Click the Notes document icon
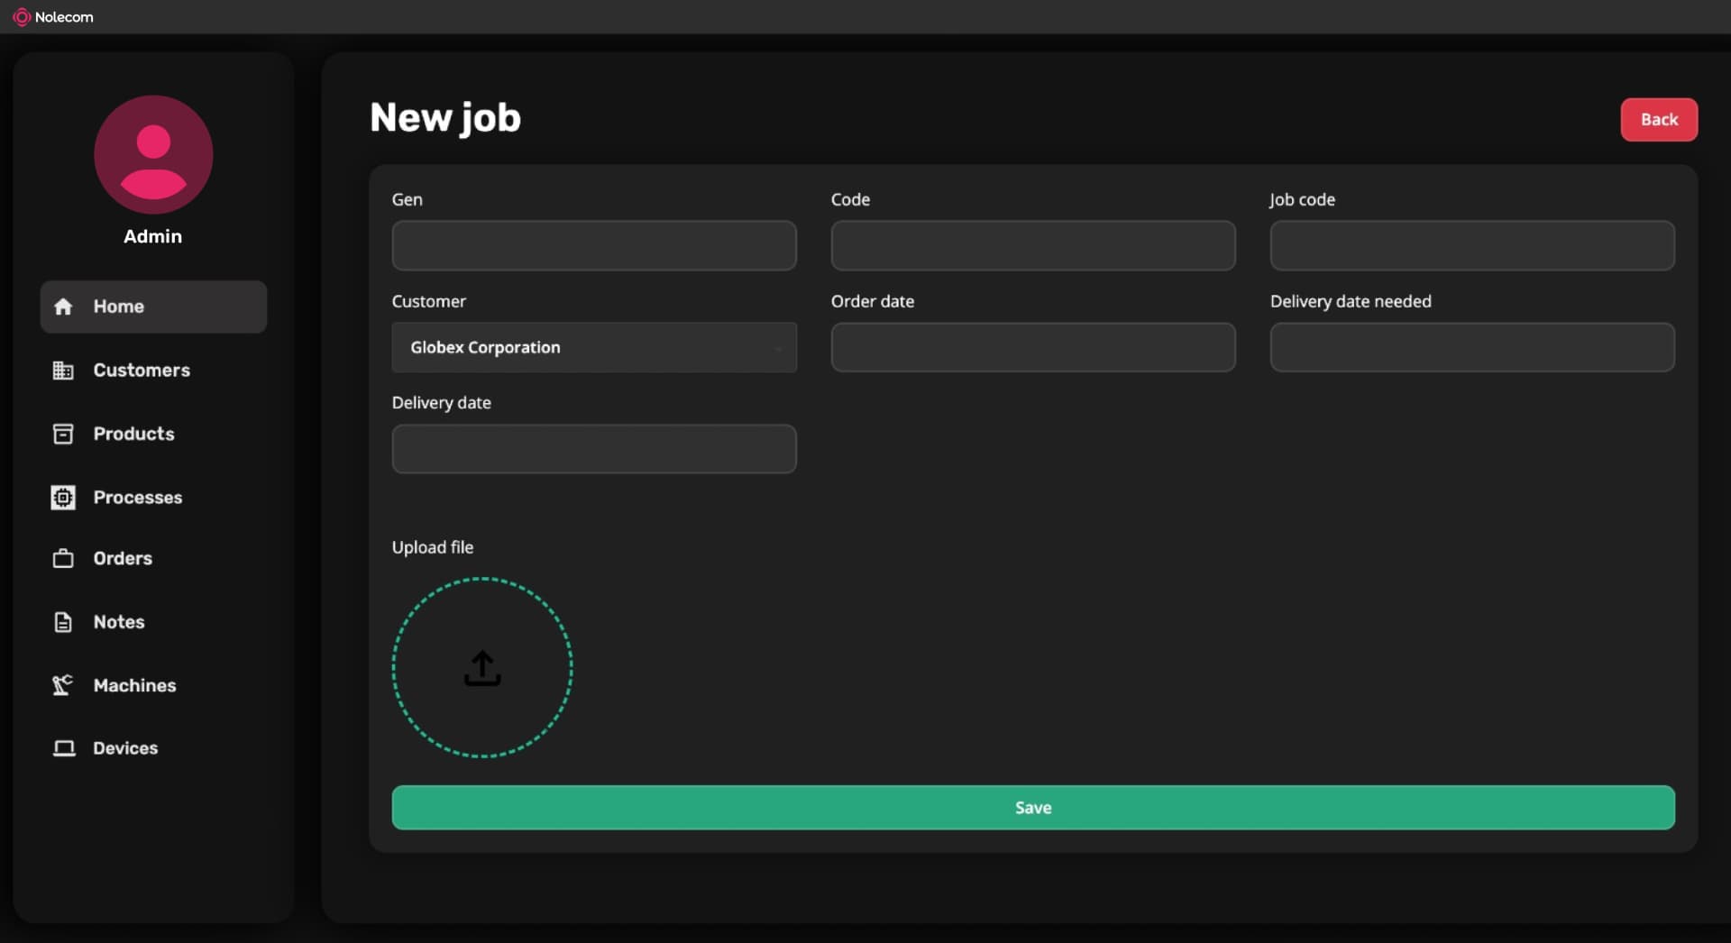 coord(63,622)
